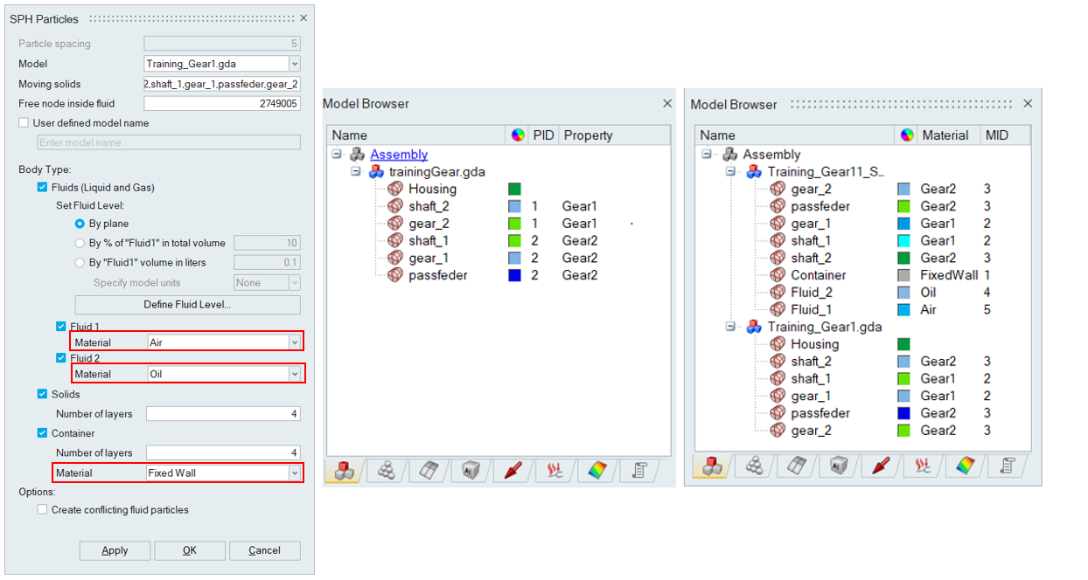Click the Apply button
1088x580 pixels.
click(x=115, y=551)
